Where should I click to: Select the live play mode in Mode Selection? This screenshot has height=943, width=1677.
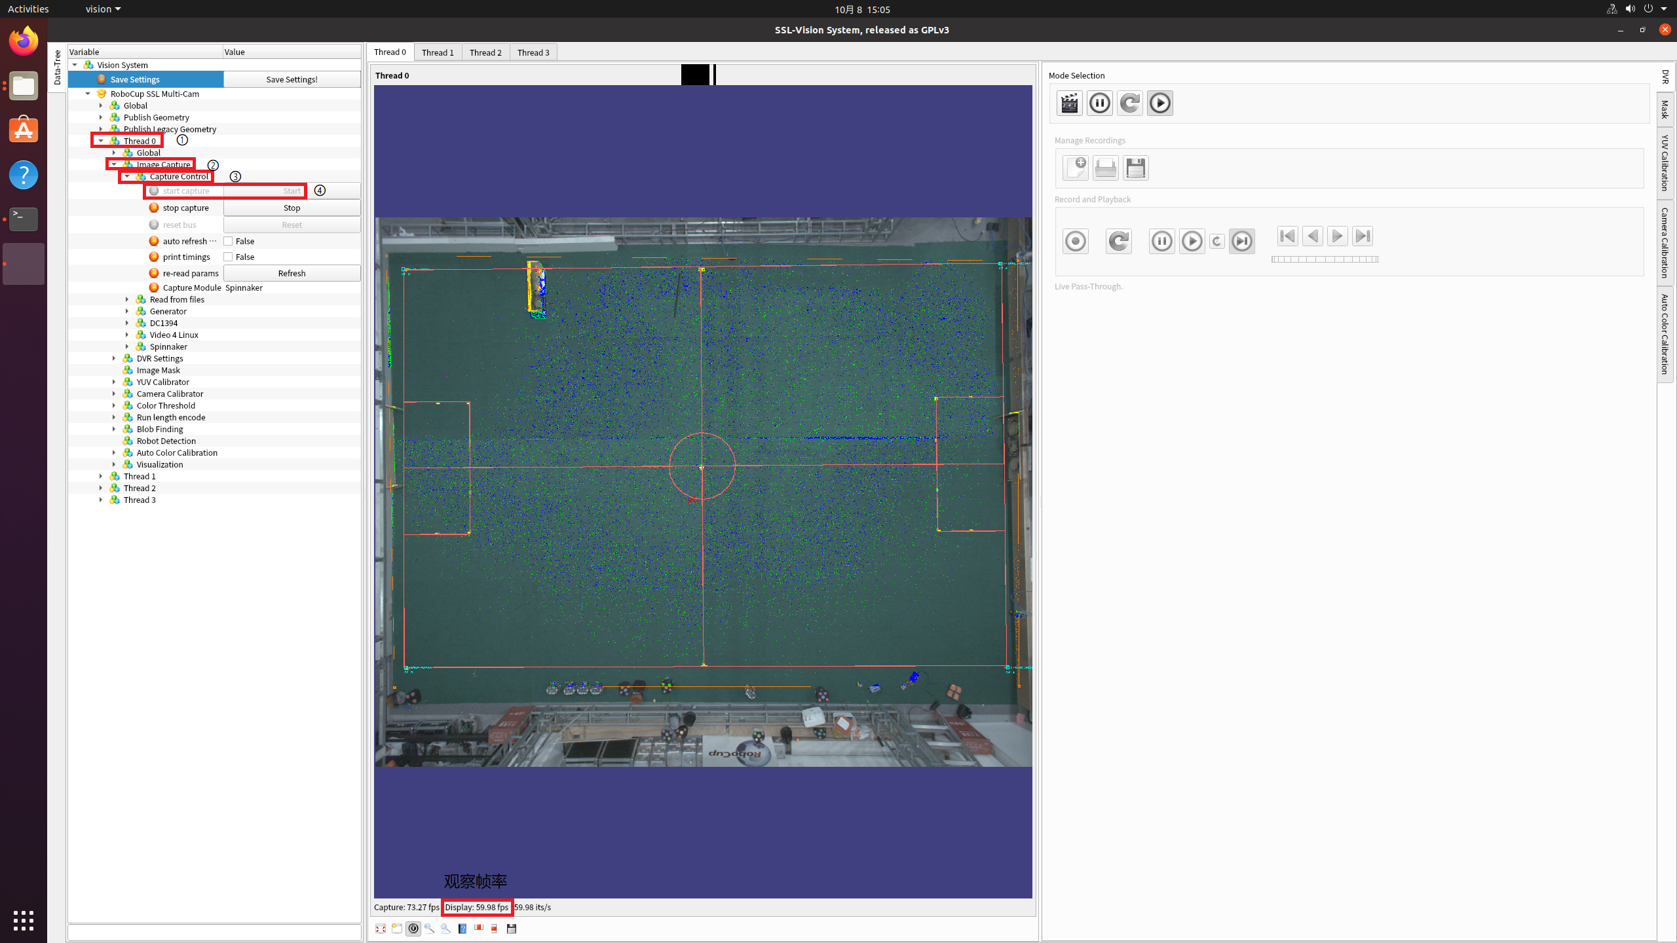(1159, 103)
